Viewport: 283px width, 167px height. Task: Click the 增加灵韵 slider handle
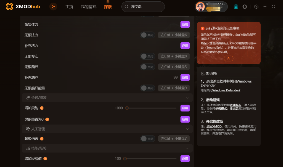coord(127,108)
